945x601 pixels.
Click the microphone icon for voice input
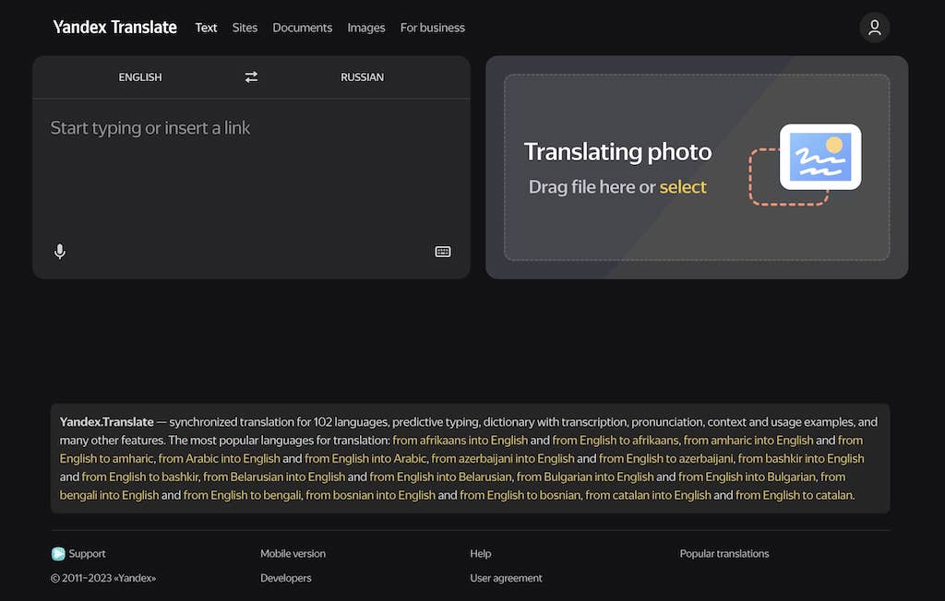point(59,251)
